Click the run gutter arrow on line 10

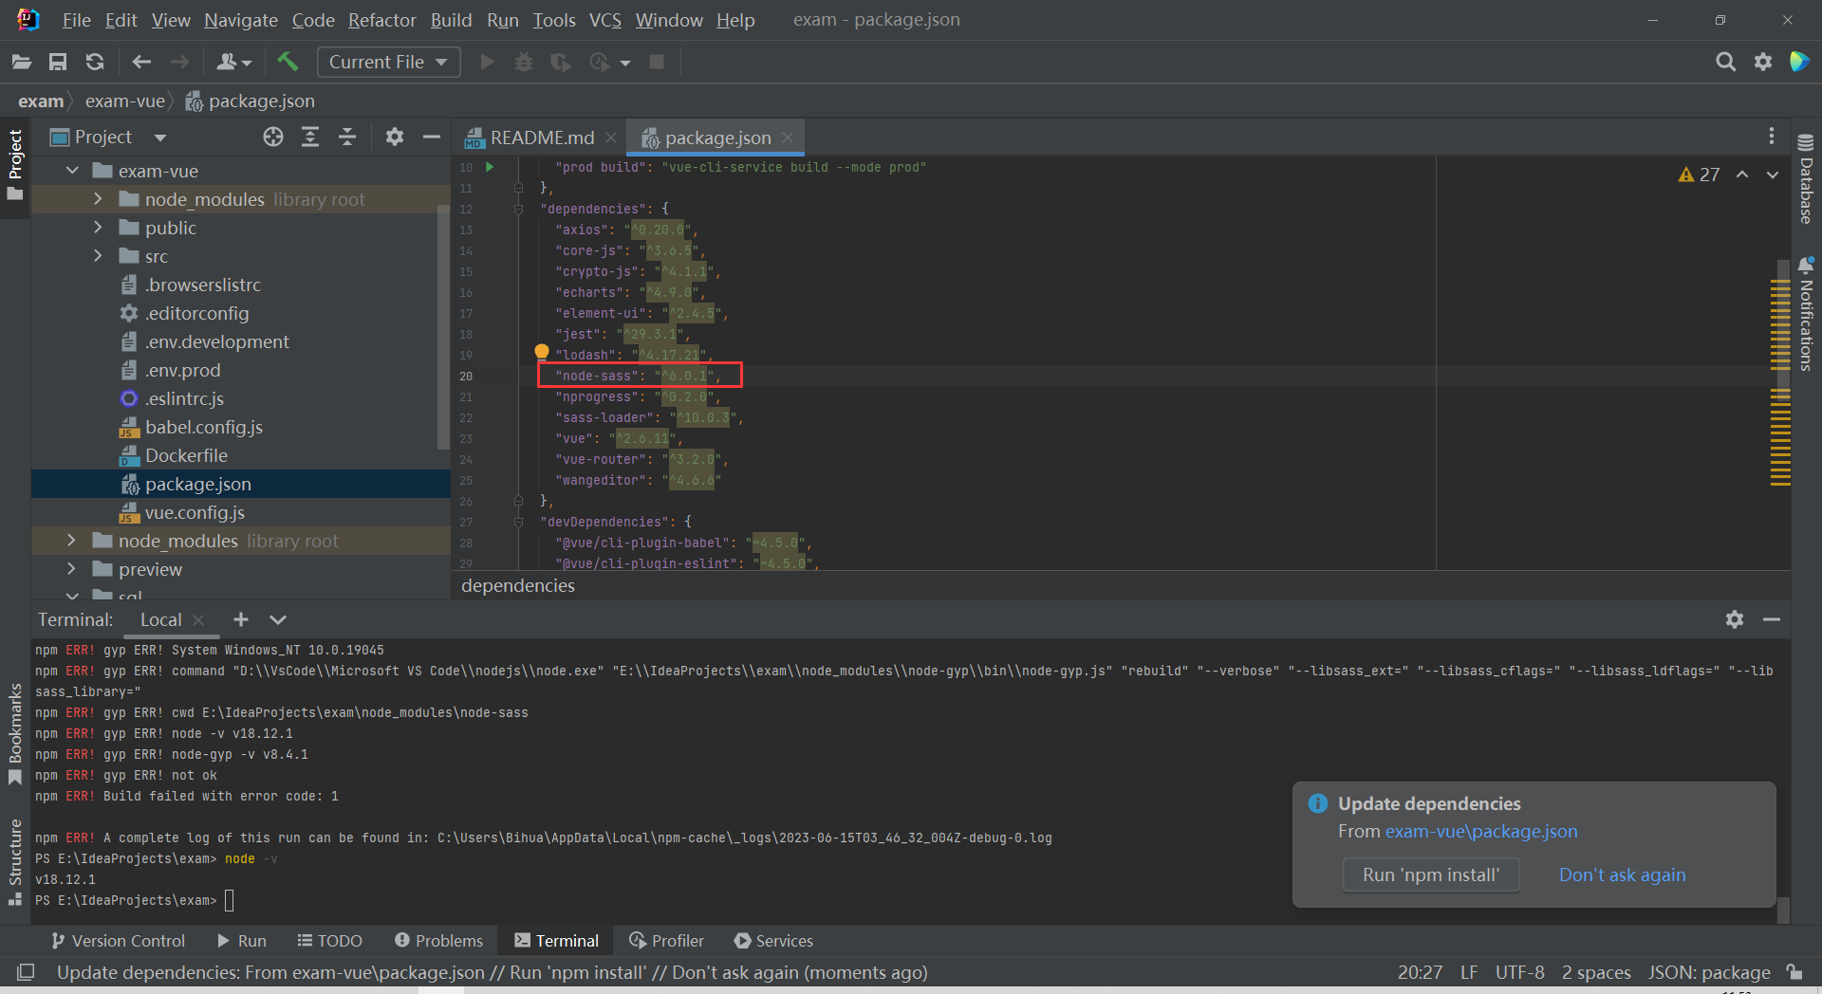[490, 167]
